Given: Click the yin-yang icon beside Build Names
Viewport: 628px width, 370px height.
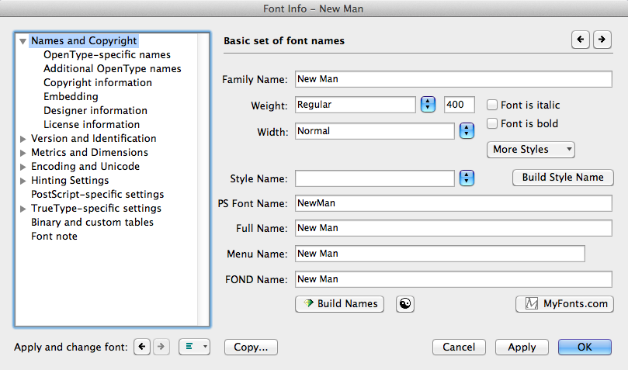Looking at the screenshot, I should click(404, 304).
